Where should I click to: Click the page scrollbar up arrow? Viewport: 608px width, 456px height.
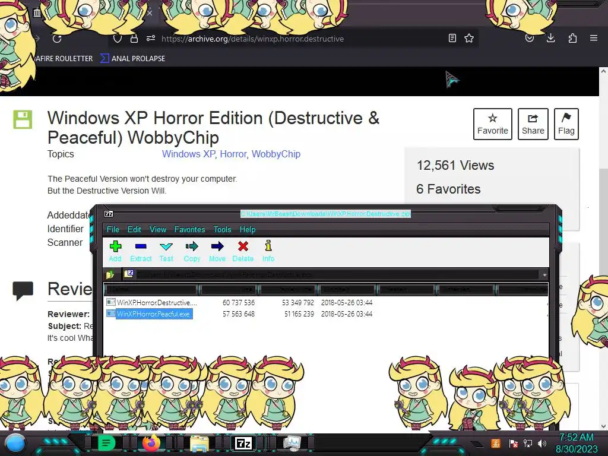(603, 71)
